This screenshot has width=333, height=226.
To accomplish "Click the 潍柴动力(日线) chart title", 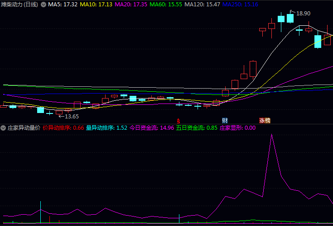I will [x=20, y=5].
